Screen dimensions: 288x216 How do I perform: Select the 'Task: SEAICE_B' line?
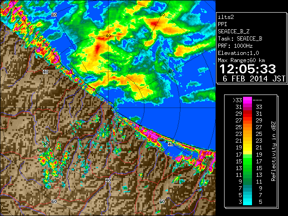click(x=240, y=39)
